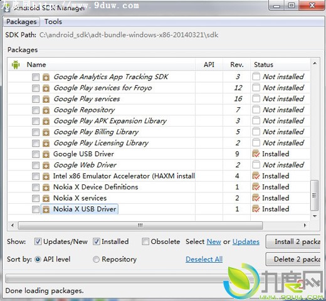Select the Nokia X services row name
This screenshot has height=301, width=326.
click(80, 198)
